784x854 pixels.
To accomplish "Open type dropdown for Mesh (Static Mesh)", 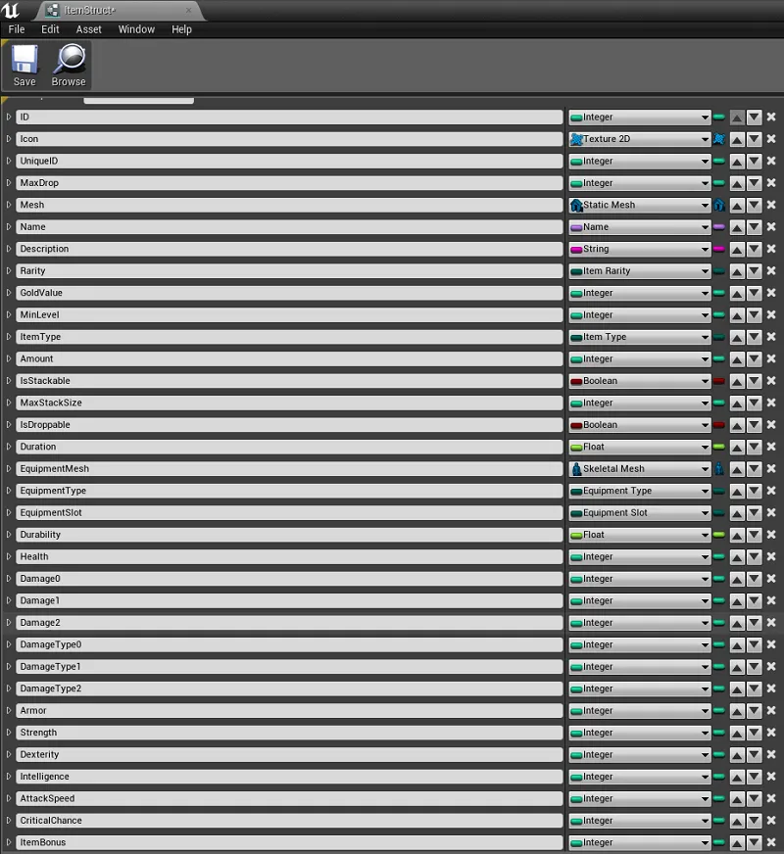I will point(640,206).
